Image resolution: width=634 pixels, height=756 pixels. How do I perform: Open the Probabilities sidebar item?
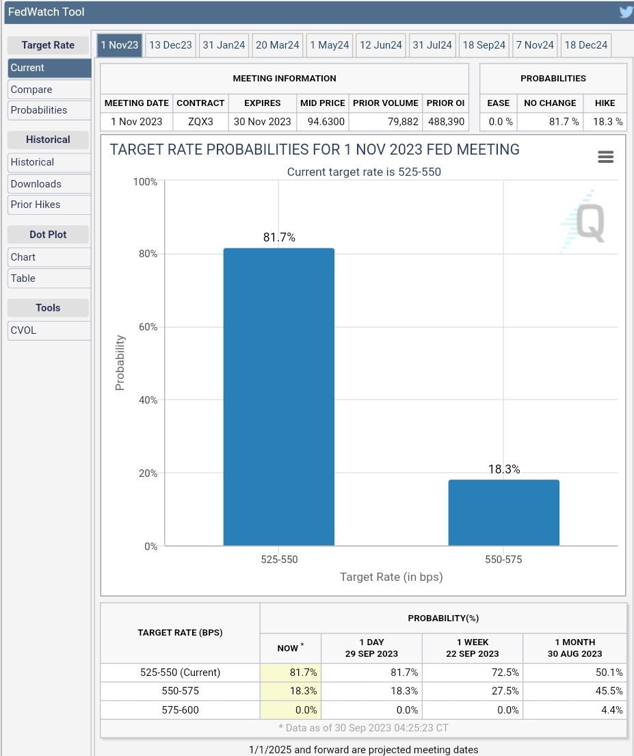(49, 110)
